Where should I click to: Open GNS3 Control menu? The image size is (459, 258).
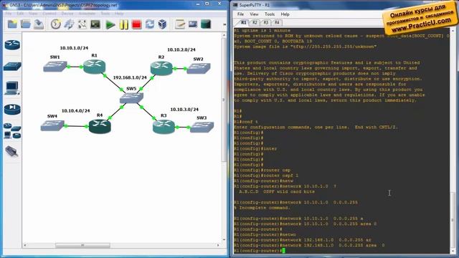coord(49,14)
